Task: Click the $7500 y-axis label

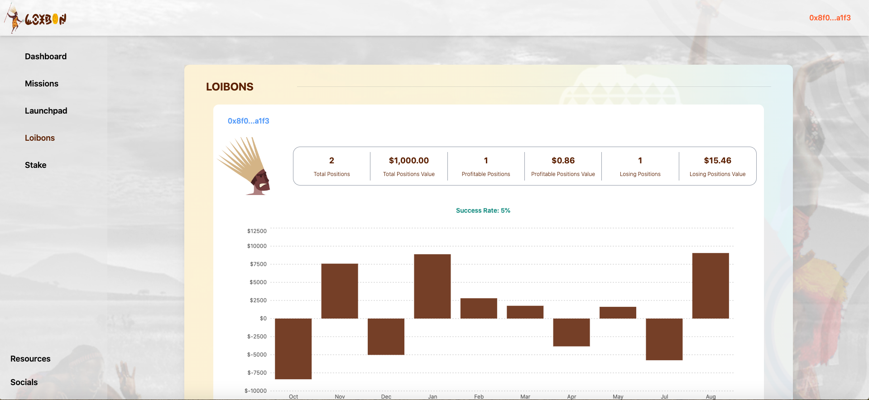Action: (258, 264)
